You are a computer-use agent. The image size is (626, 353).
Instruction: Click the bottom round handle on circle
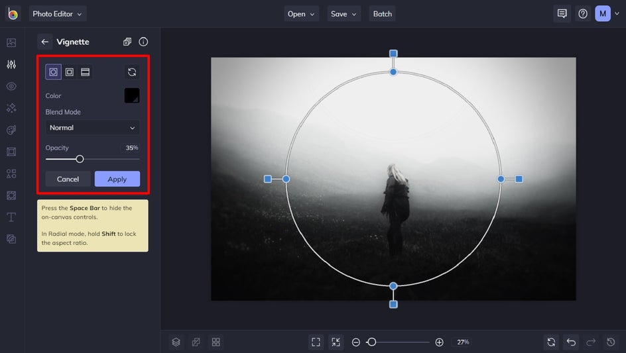[393, 286]
